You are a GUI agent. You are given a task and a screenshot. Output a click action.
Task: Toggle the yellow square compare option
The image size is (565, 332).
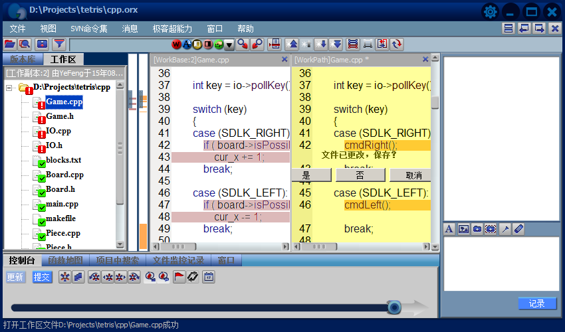(197, 44)
